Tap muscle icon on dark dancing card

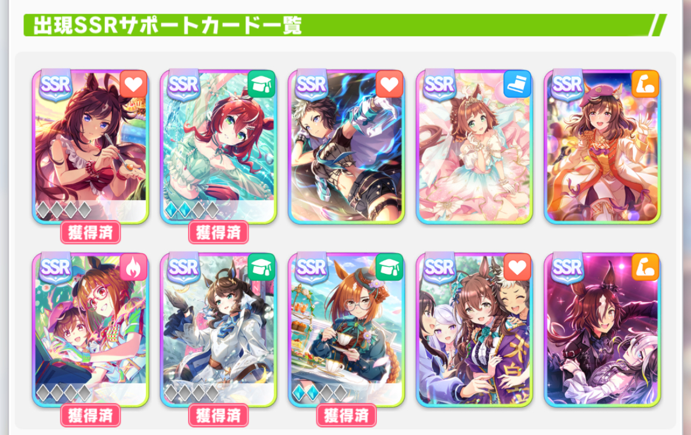coord(645,267)
